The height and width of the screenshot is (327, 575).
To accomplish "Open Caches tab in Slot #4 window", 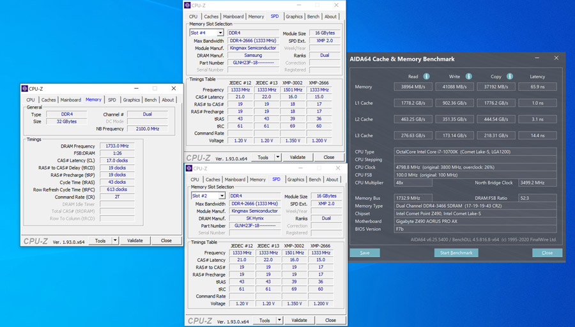I will click(211, 17).
